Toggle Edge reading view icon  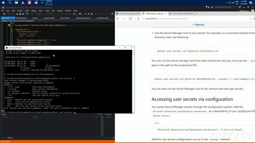click(251, 19)
